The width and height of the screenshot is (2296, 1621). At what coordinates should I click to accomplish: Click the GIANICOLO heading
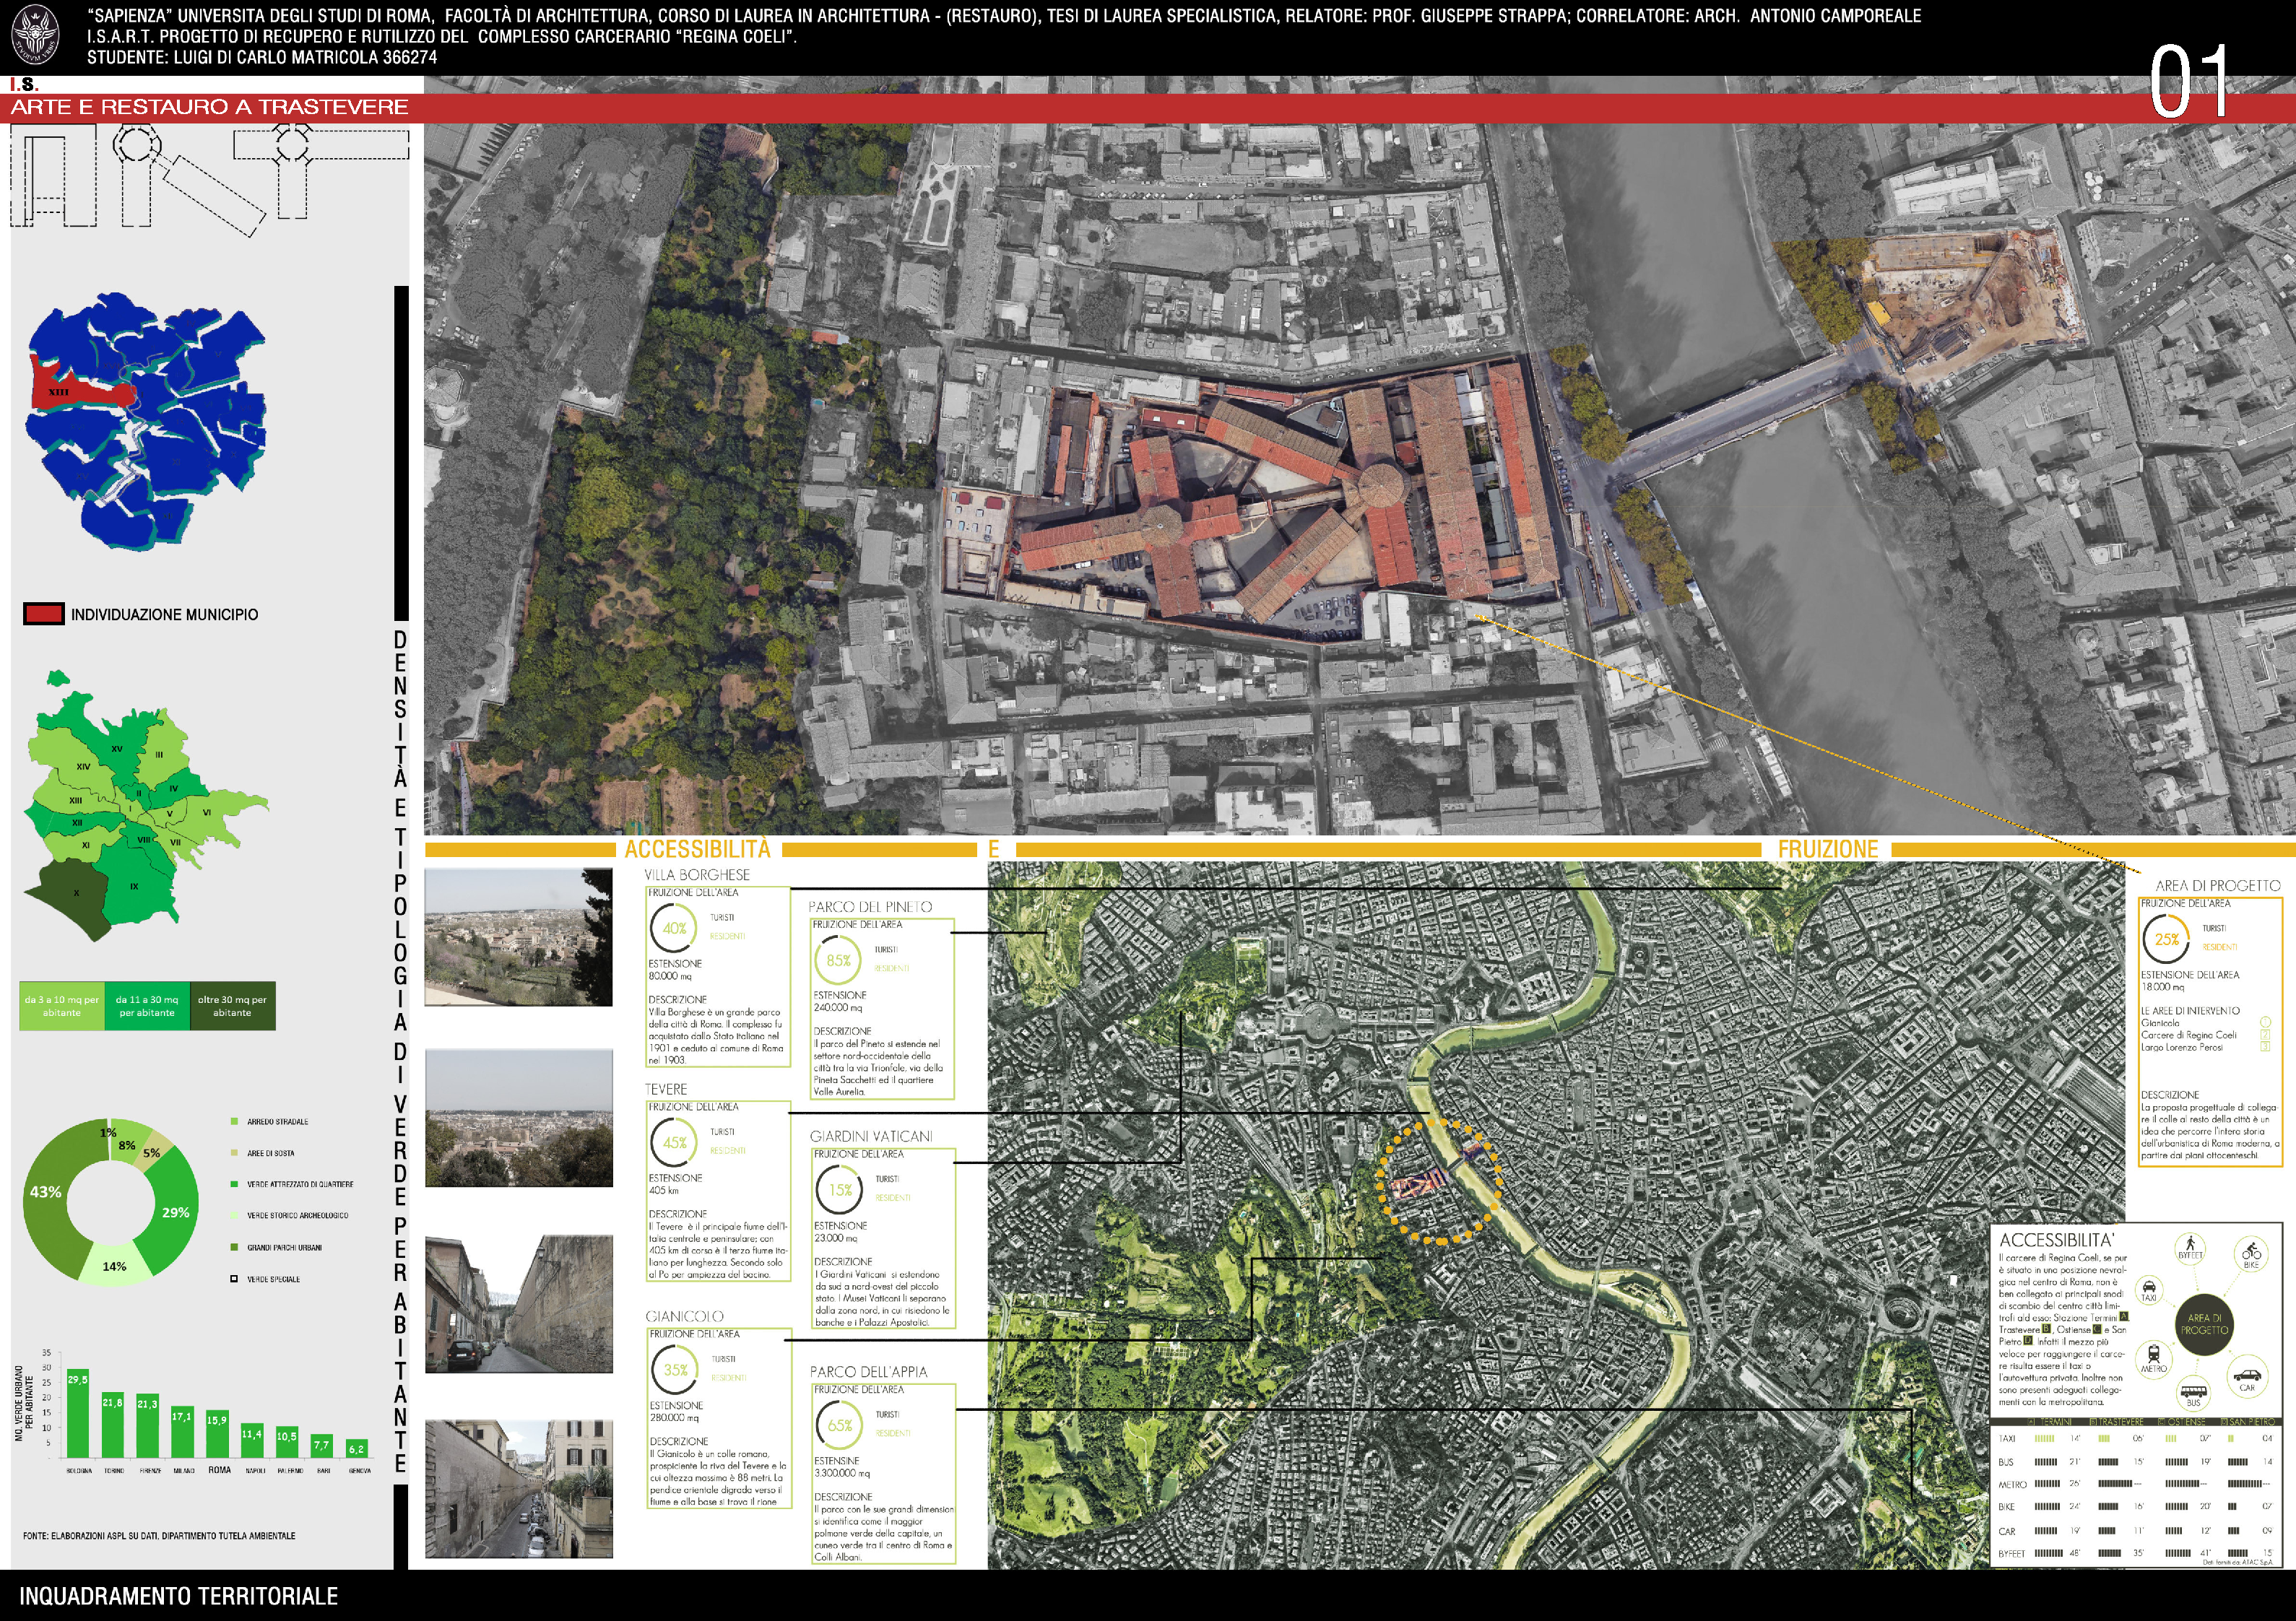click(x=684, y=1316)
